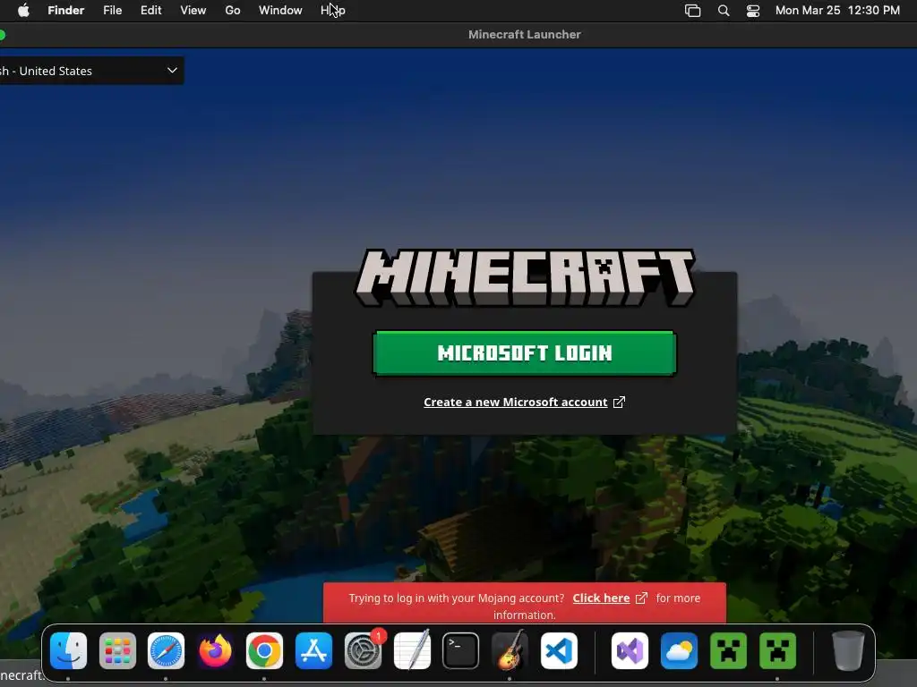917x687 pixels.
Task: Expand the language dropdown showing United States
Action: [91, 71]
